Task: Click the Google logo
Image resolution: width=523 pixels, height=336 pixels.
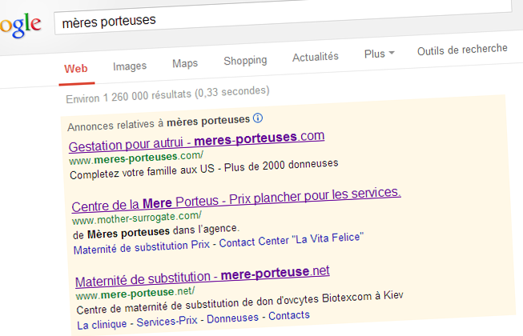Action: pos(19,26)
